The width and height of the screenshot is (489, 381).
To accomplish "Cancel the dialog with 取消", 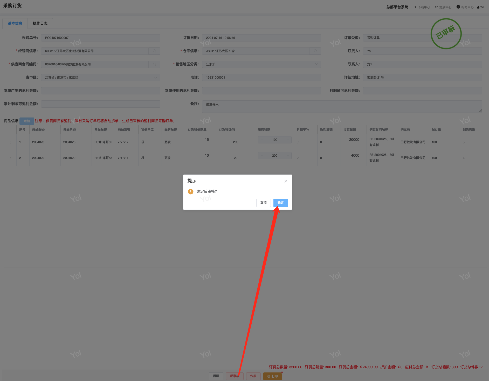I will pyautogui.click(x=264, y=203).
